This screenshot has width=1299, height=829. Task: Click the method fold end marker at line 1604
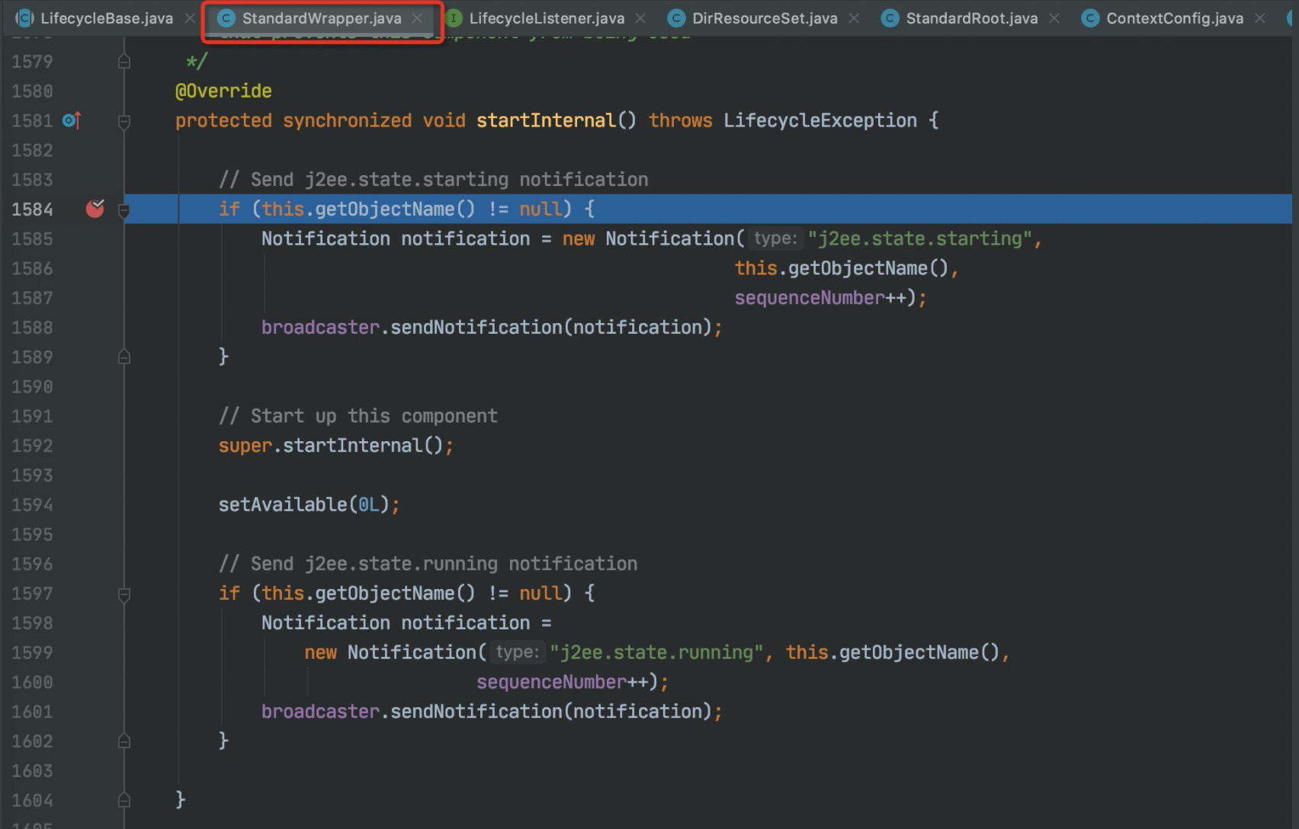[x=124, y=800]
